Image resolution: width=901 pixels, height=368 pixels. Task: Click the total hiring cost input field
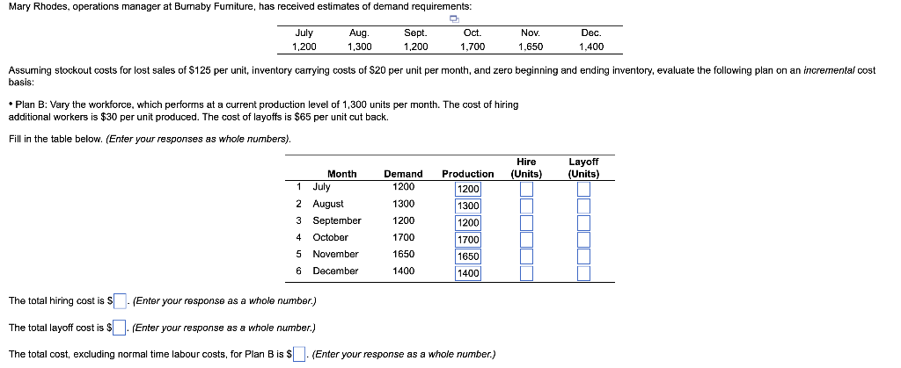120,300
